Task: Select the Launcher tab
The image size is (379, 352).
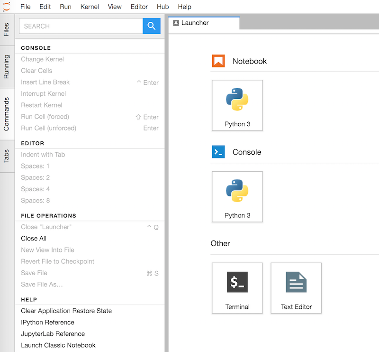Action: (x=204, y=22)
